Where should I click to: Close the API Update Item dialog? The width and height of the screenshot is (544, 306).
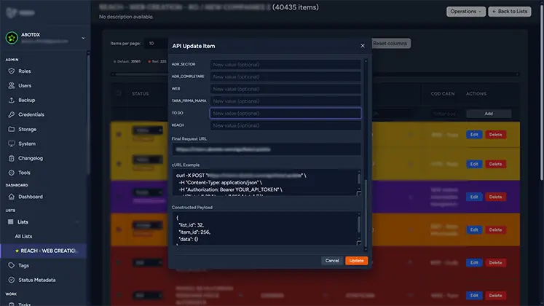point(363,46)
